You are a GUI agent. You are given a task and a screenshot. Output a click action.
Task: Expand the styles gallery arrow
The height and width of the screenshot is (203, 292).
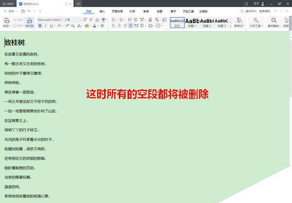(231, 26)
